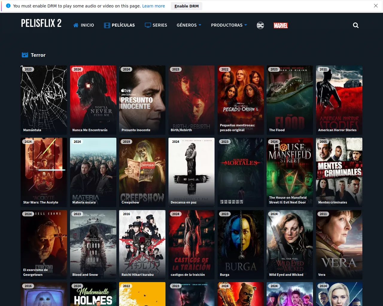Expand the Géneros dropdown

click(x=189, y=25)
